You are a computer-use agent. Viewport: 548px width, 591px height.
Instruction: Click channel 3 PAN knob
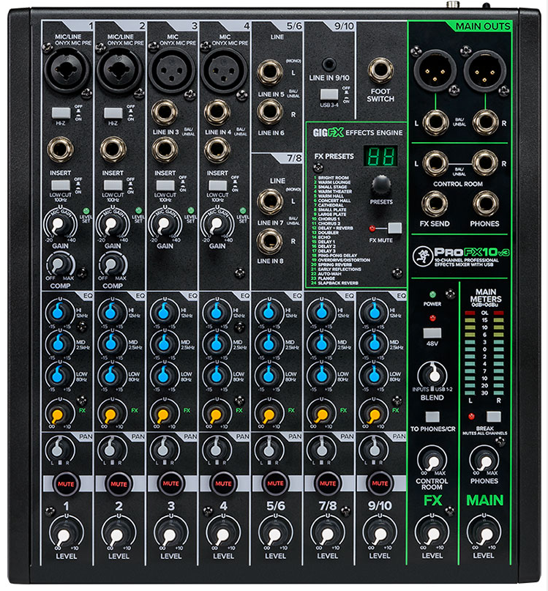[163, 449]
